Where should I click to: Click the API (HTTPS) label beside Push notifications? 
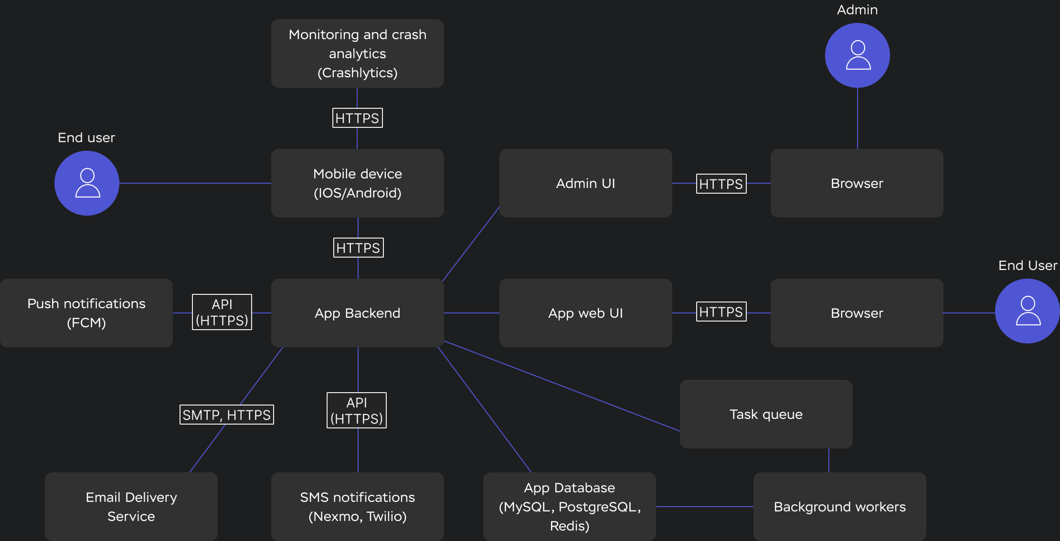coord(222,312)
